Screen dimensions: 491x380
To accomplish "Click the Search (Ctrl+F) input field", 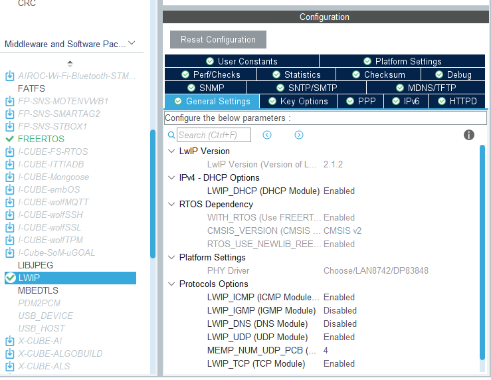I will tap(213, 135).
